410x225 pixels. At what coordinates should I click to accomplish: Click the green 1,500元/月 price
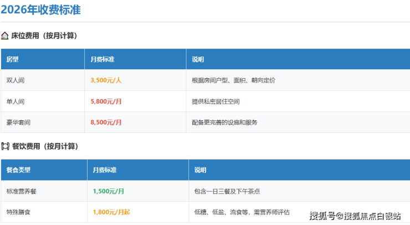click(109, 191)
